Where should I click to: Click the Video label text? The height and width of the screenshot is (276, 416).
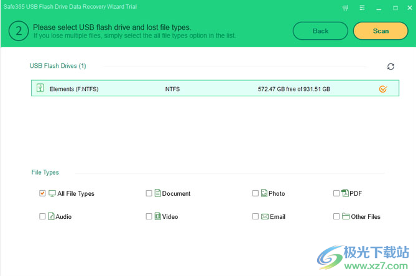click(170, 216)
